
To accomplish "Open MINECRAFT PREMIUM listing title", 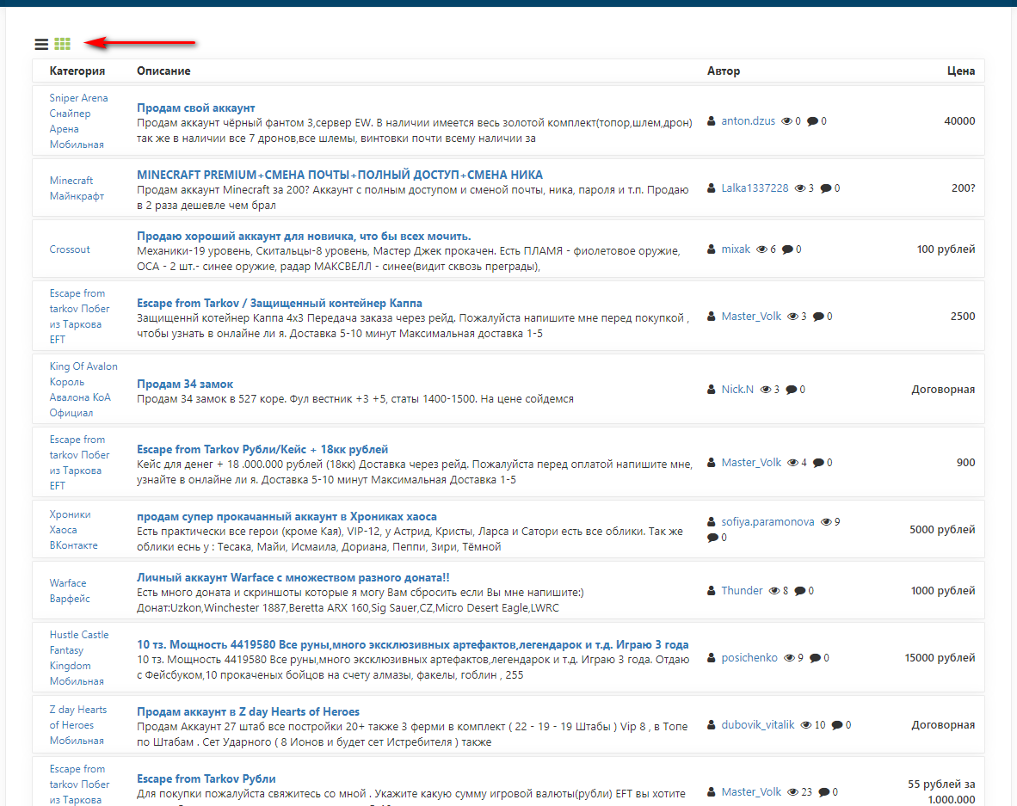I will [x=340, y=175].
